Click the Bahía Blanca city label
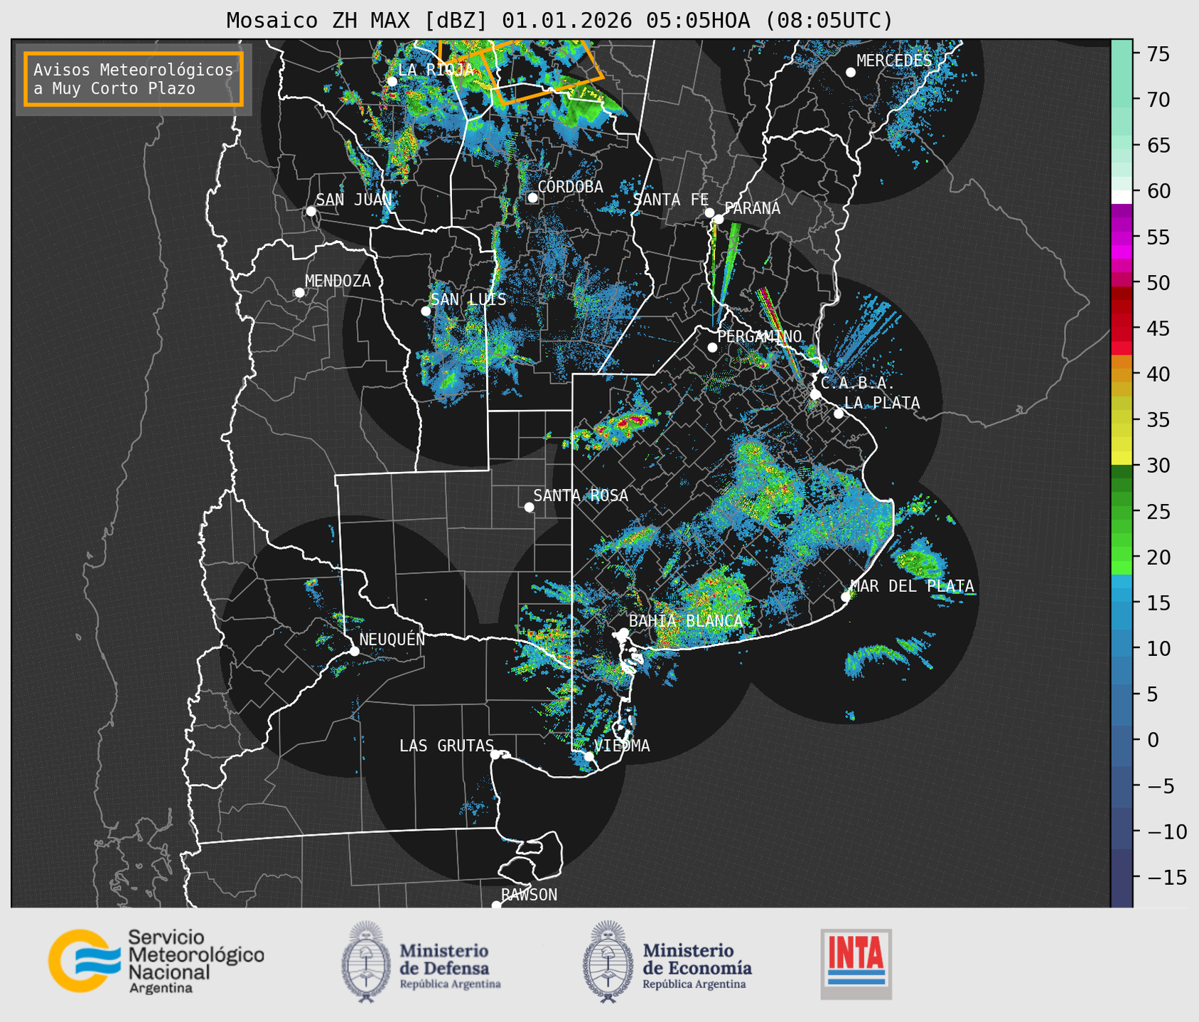The width and height of the screenshot is (1199, 1022). [x=686, y=621]
